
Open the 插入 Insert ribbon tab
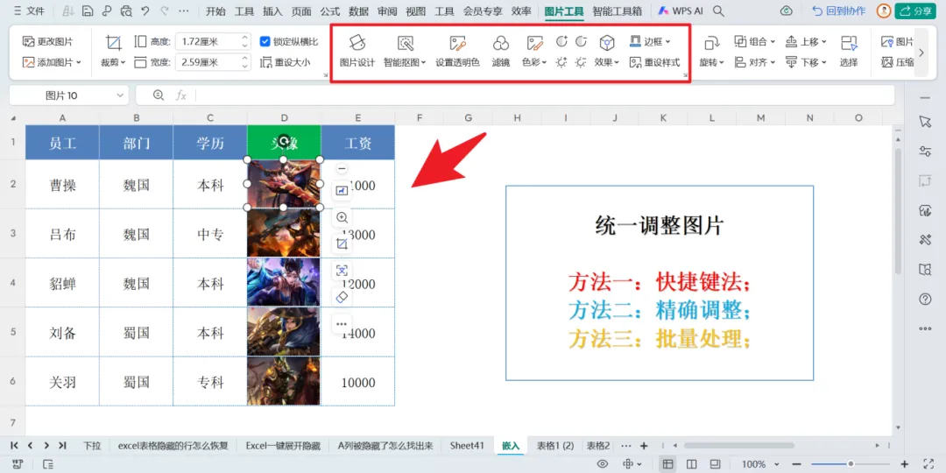(272, 11)
